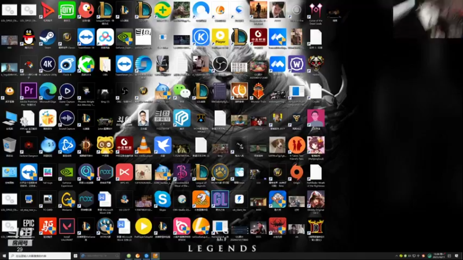
Task: Open the iQIYI green desktop shortcut
Action: (67, 10)
